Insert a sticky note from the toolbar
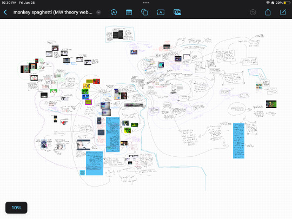 (x=129, y=12)
